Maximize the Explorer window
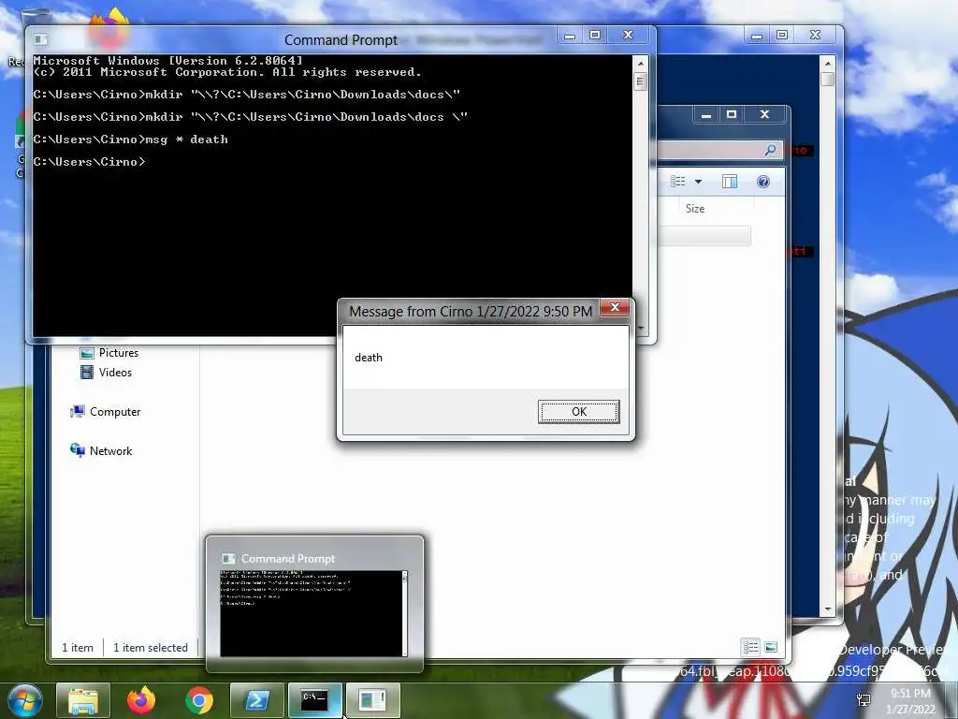The width and height of the screenshot is (958, 719). pos(732,115)
